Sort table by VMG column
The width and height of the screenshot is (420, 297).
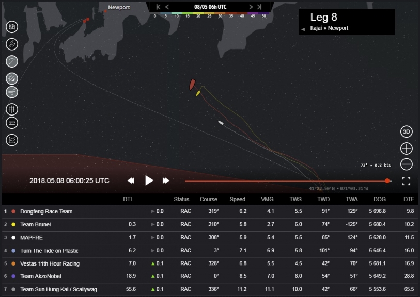(x=267, y=199)
